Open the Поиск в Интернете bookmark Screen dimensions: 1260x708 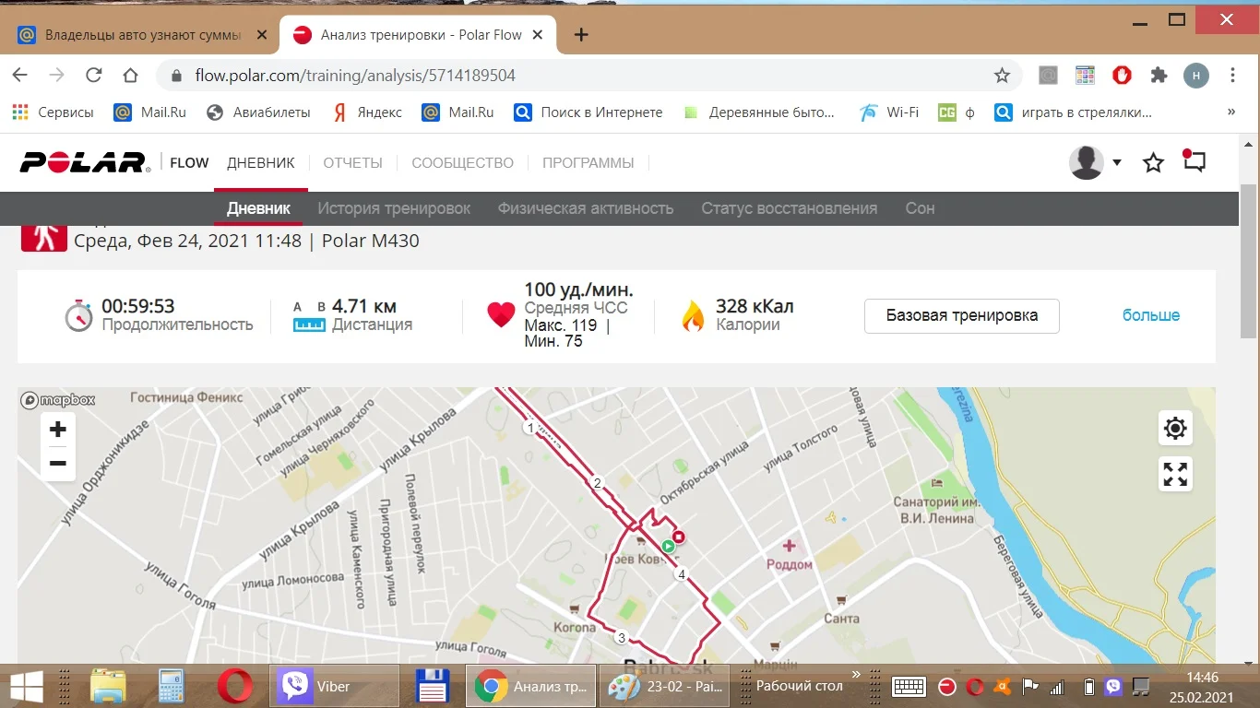point(588,112)
